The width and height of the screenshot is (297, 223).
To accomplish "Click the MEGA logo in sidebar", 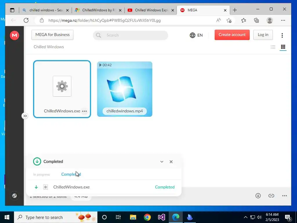I will click(15, 35).
